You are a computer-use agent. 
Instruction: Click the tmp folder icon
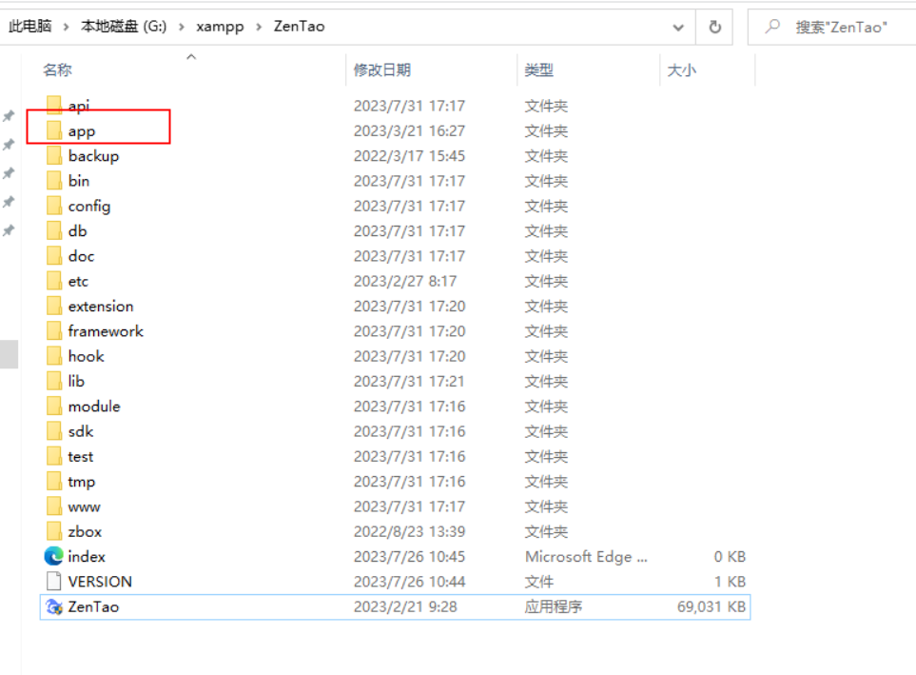click(x=54, y=482)
